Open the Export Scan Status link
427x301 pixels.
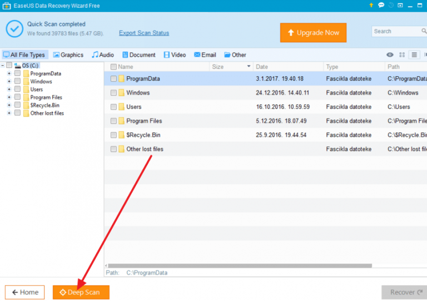point(144,33)
